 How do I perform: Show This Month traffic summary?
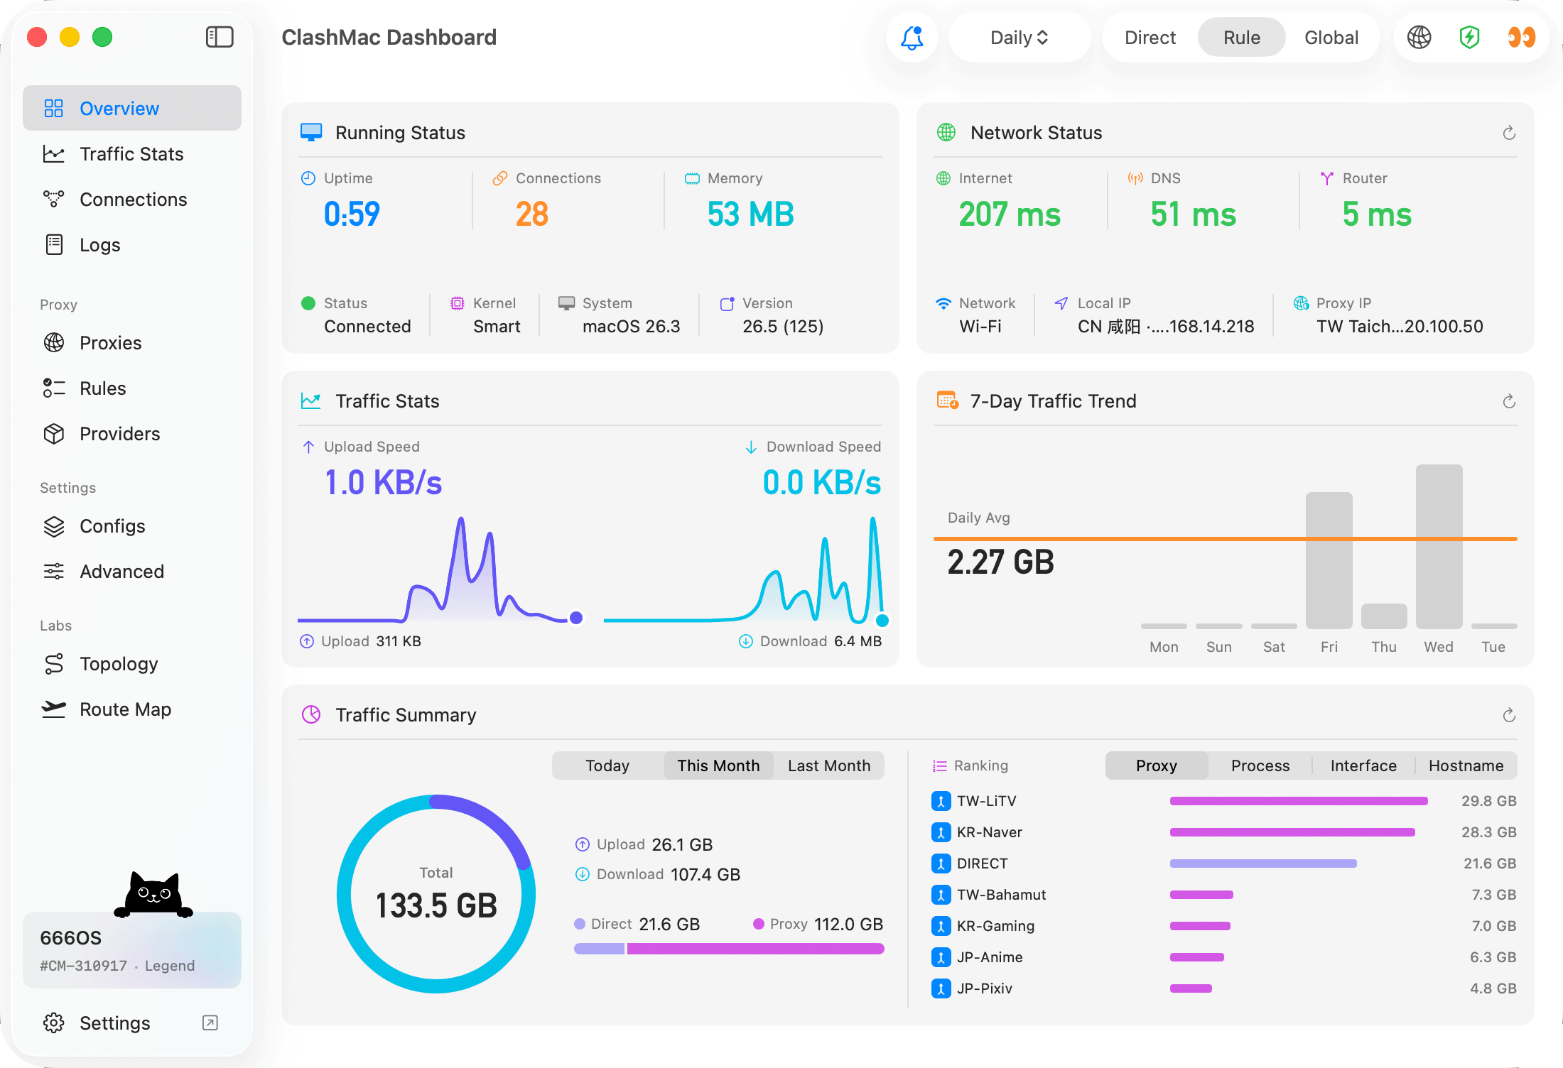tap(718, 765)
